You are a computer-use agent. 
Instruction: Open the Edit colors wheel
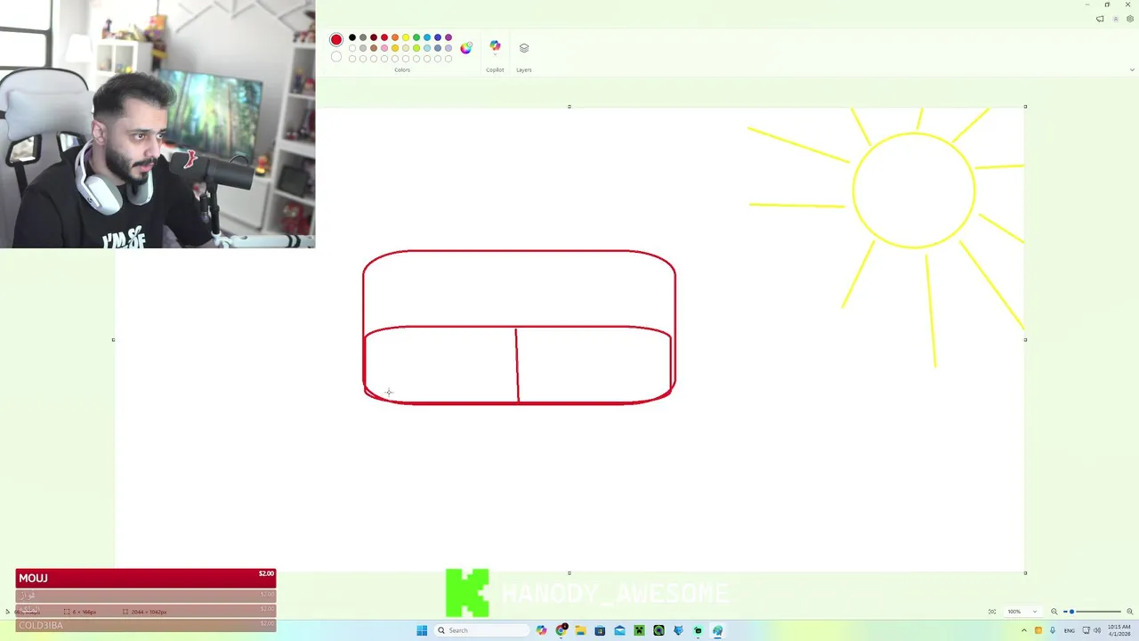tap(466, 48)
